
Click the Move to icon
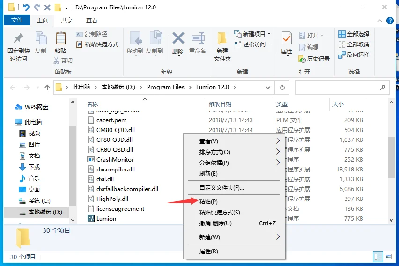tap(135, 43)
